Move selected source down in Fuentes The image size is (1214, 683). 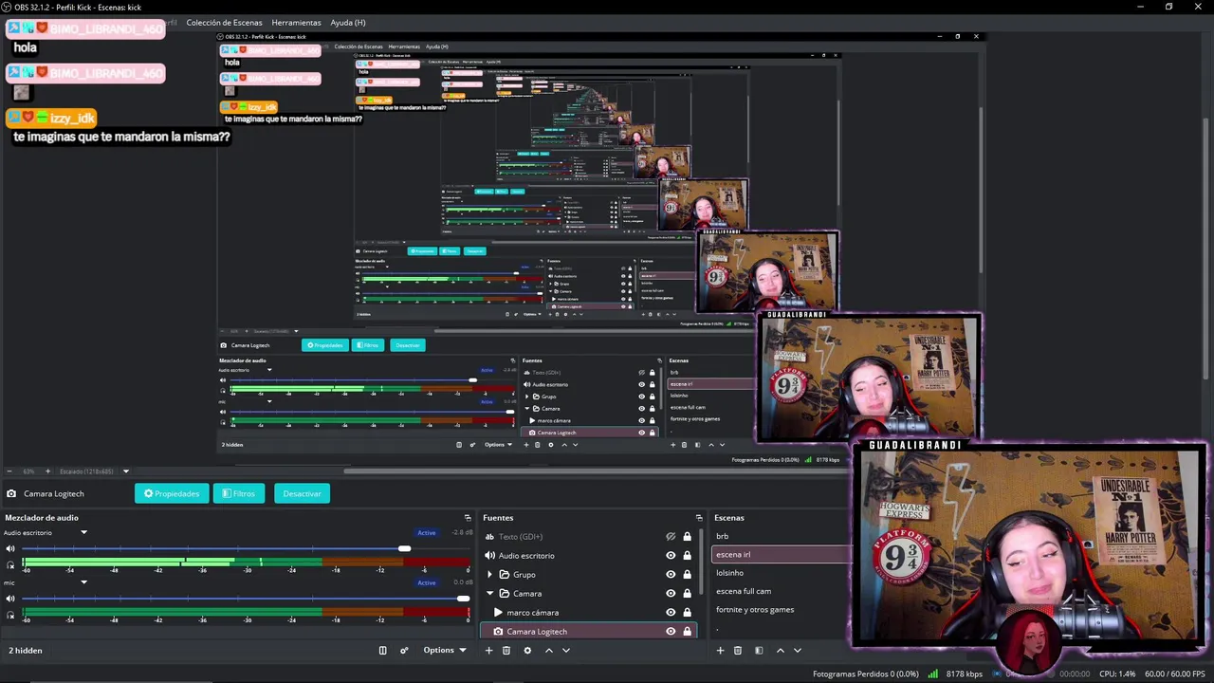tap(566, 650)
